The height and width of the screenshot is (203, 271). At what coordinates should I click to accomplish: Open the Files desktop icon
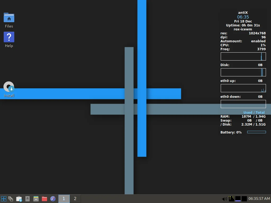pos(9,18)
